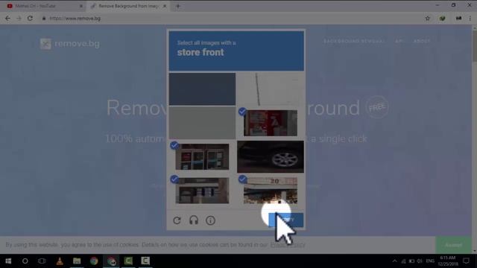Open the green browser extension icon
The height and width of the screenshot is (268, 477).
point(442,19)
